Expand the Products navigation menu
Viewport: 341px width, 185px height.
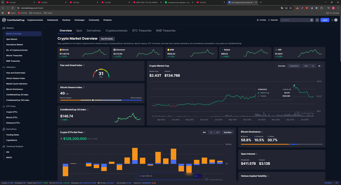pos(107,20)
